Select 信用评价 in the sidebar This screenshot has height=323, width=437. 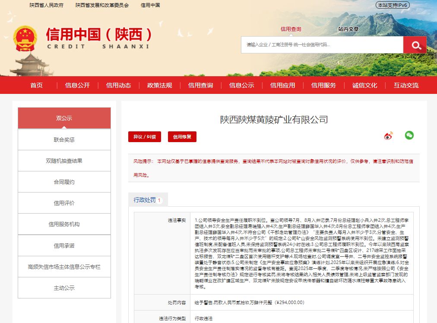coord(64,203)
